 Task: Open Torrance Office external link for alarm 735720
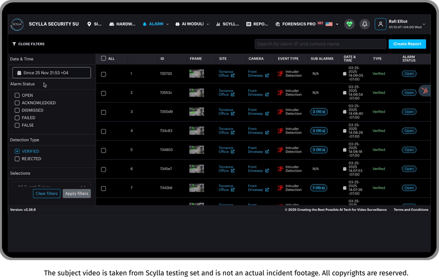click(232, 76)
